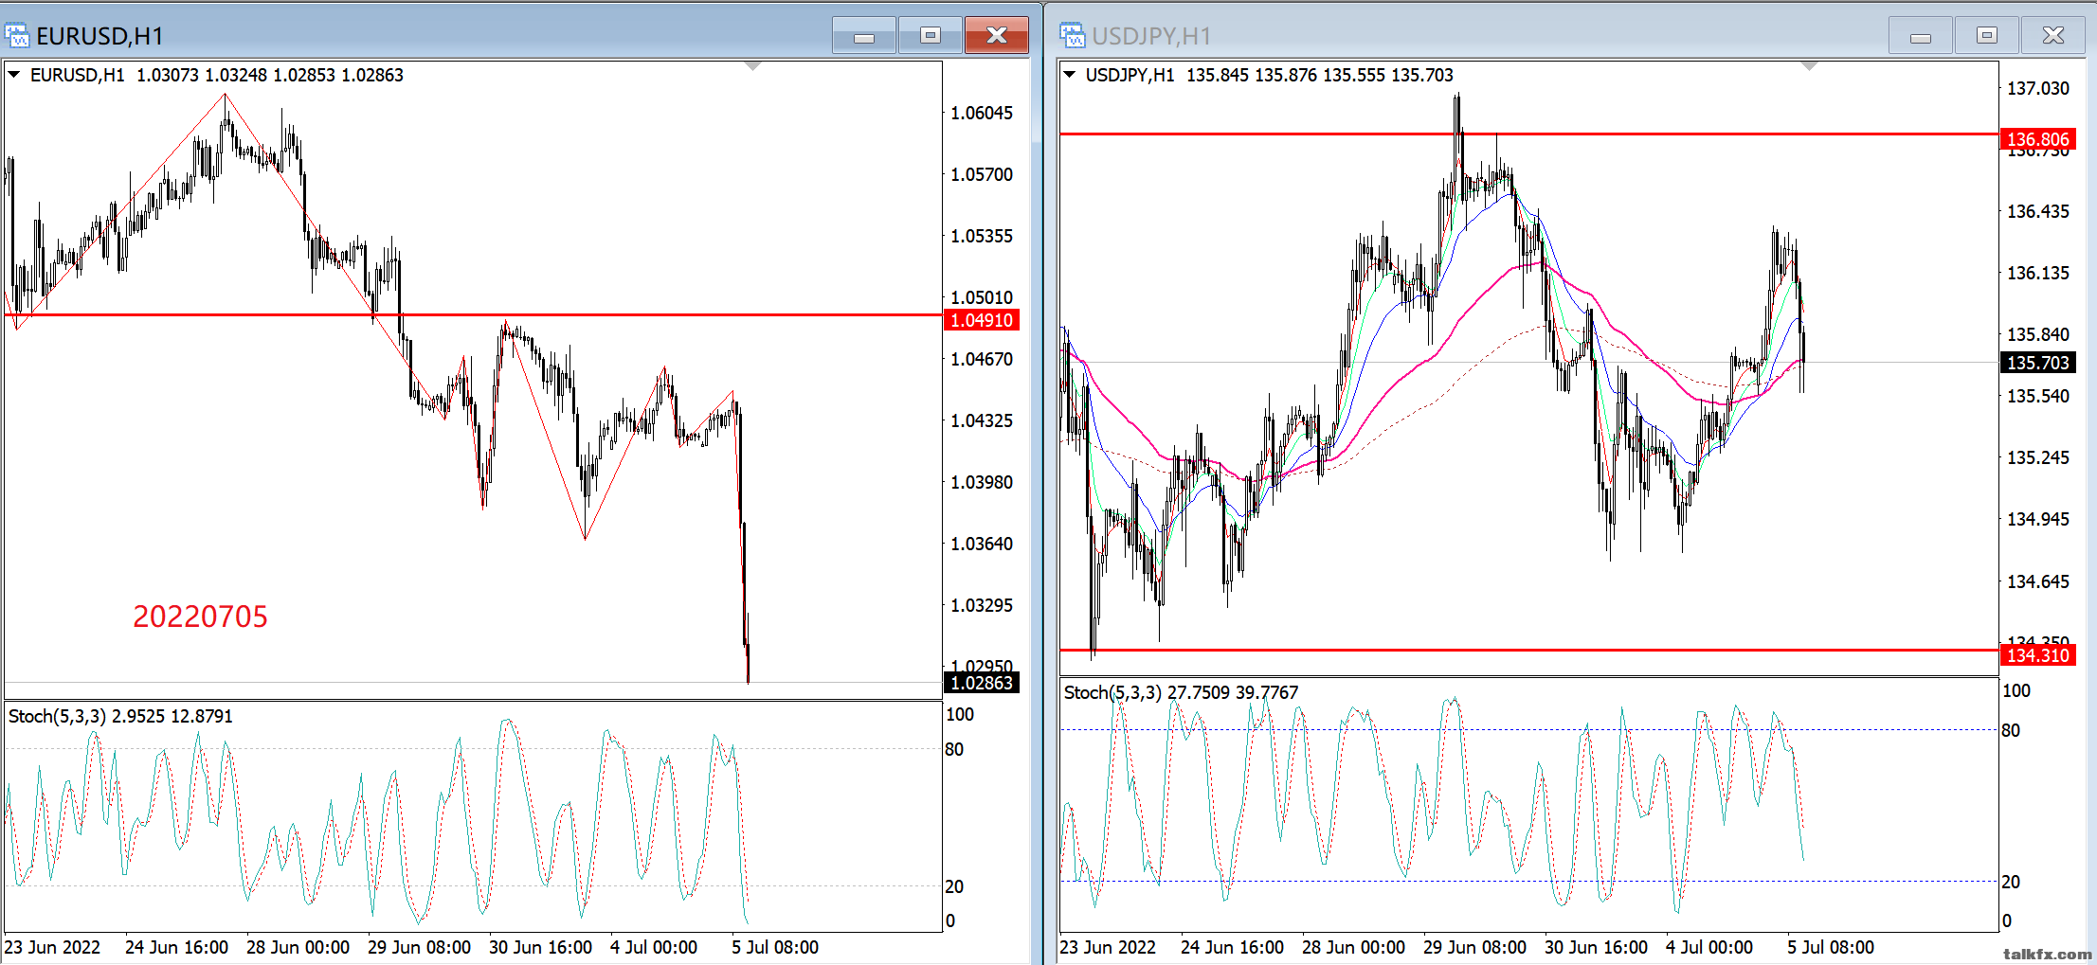This screenshot has width=2097, height=965.
Task: Click 137.030 on the USDJPY price scale
Action: pos(2038,88)
